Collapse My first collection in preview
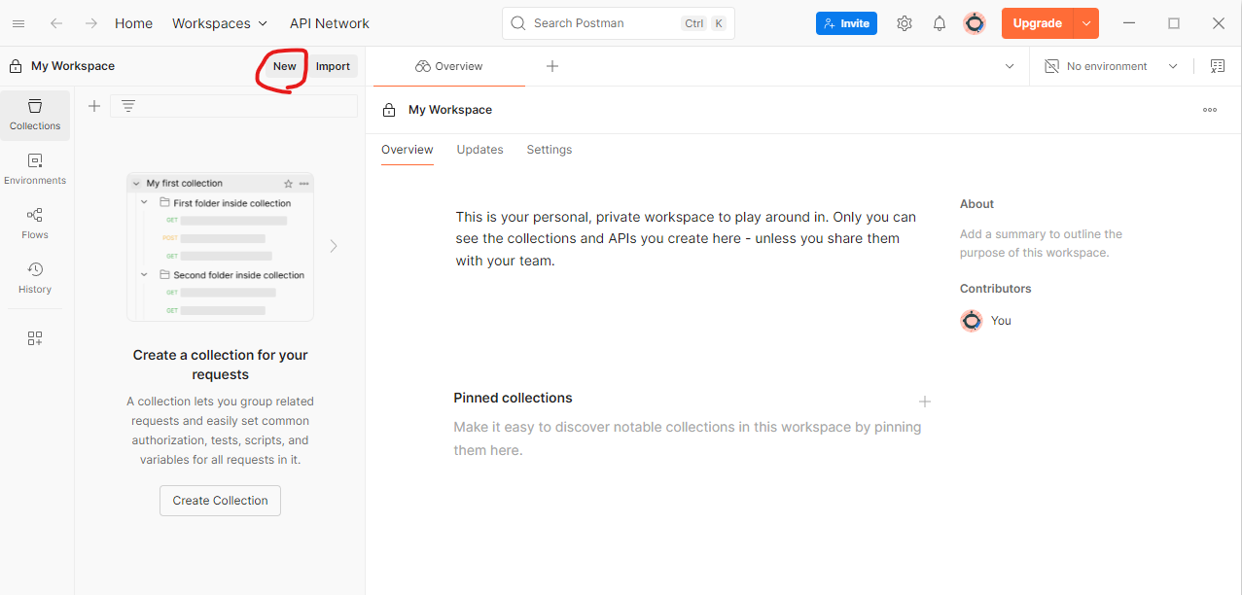 coord(136,184)
